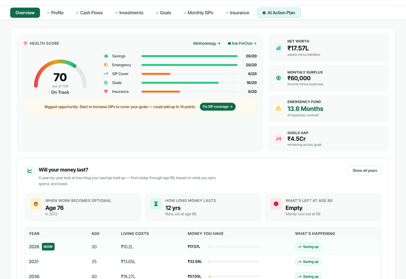Image resolution: width=406 pixels, height=279 pixels.
Task: Click the health score gauge showing 70
Action: tap(60, 75)
